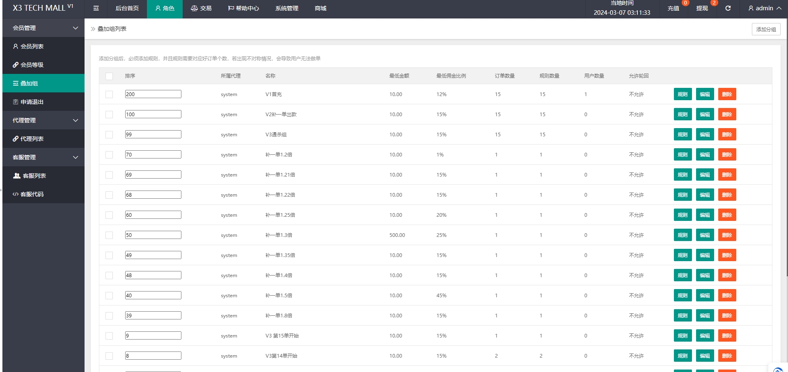Open 会员等级 in the sidebar

point(44,65)
